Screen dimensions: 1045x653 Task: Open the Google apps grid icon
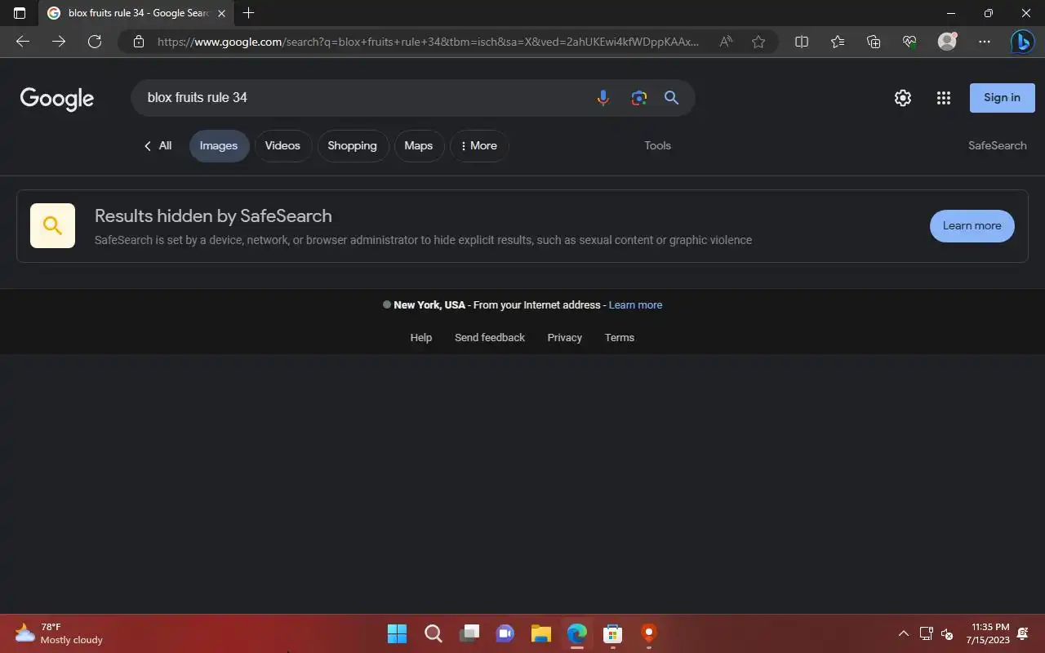[x=944, y=98]
